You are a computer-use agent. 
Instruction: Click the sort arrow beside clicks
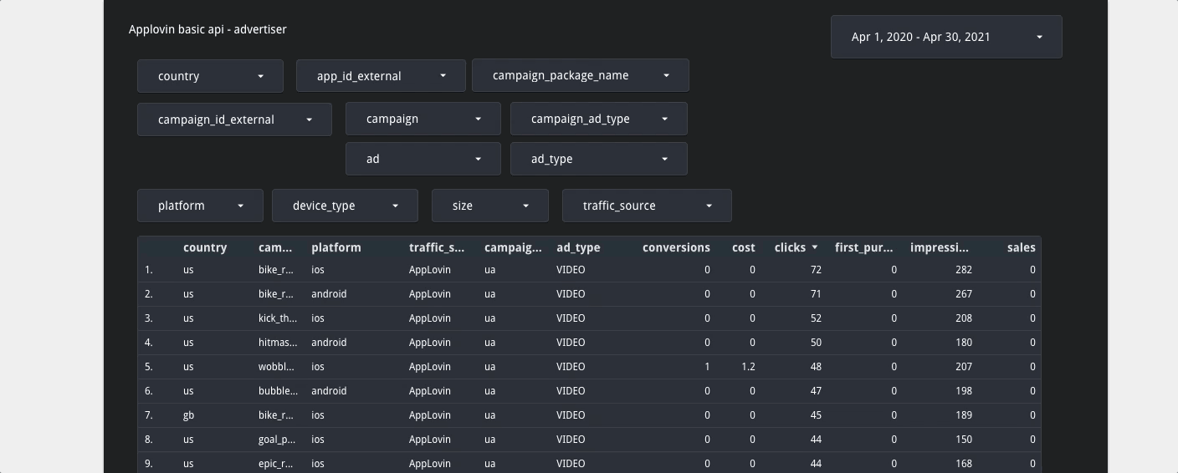[x=815, y=247]
